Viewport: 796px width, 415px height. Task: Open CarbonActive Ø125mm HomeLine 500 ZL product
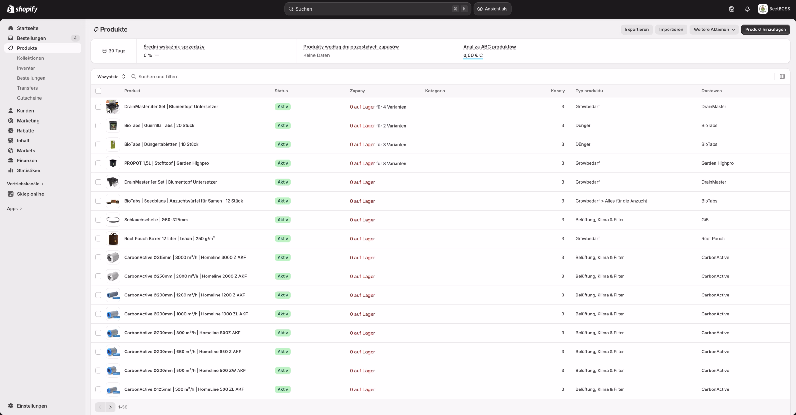point(184,389)
